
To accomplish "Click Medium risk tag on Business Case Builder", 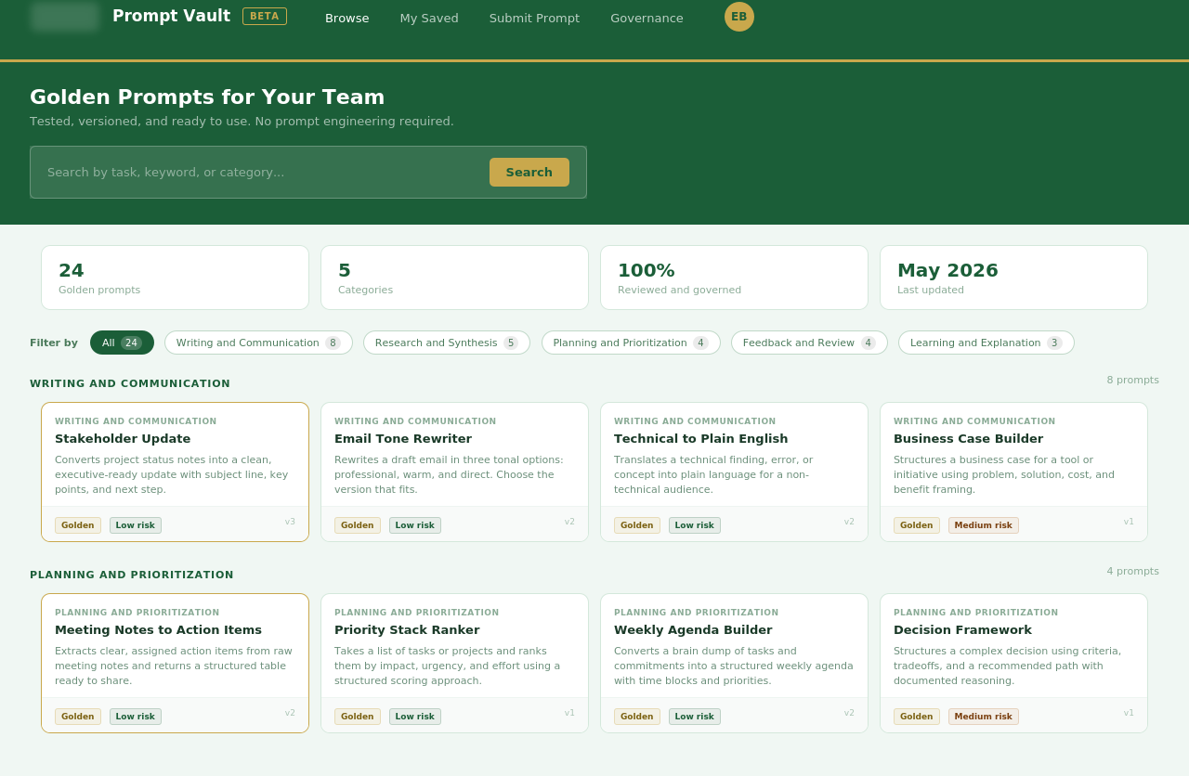I will click(984, 525).
